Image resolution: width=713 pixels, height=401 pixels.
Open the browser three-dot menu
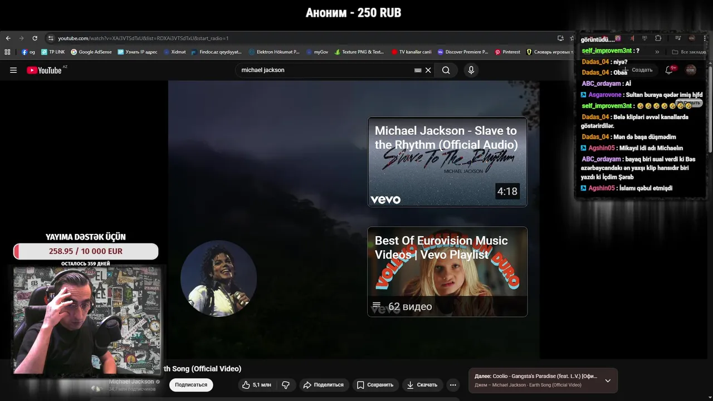(x=705, y=38)
